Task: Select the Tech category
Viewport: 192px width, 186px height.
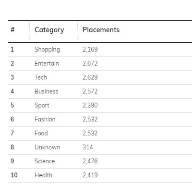Action: tap(41, 77)
